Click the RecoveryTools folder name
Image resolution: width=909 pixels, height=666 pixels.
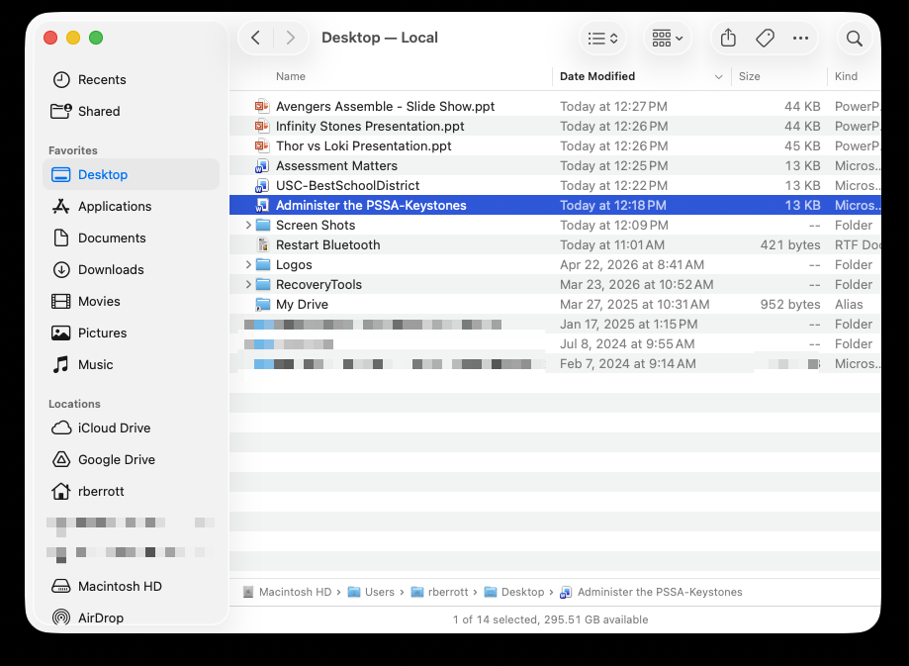(x=318, y=284)
